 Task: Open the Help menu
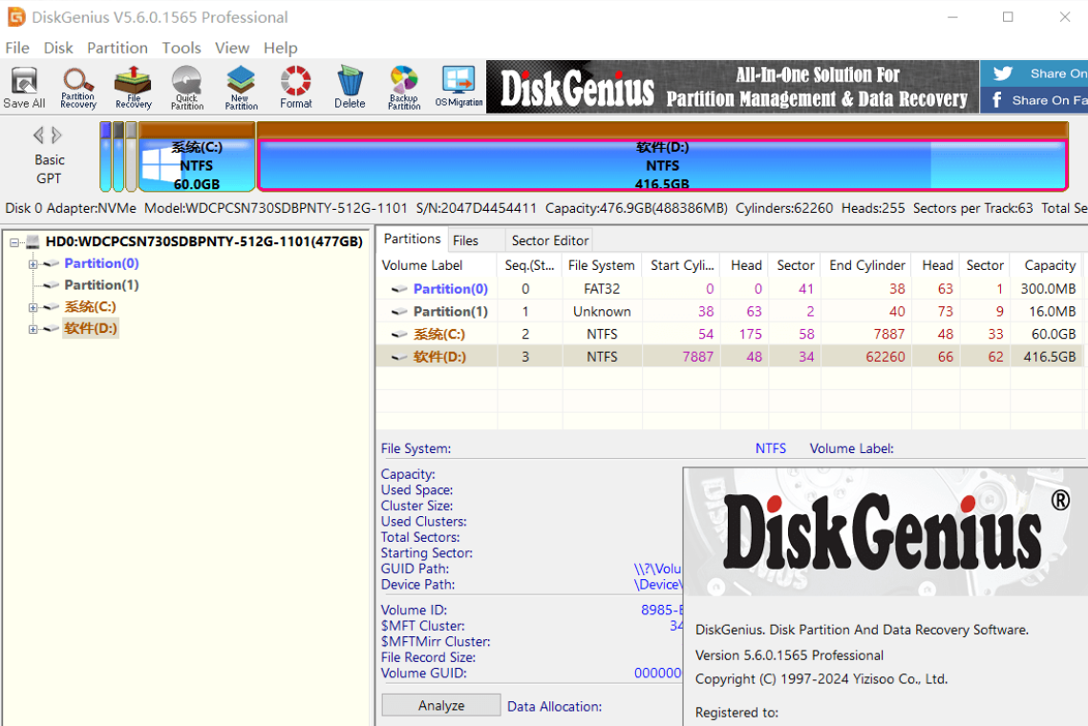click(280, 48)
